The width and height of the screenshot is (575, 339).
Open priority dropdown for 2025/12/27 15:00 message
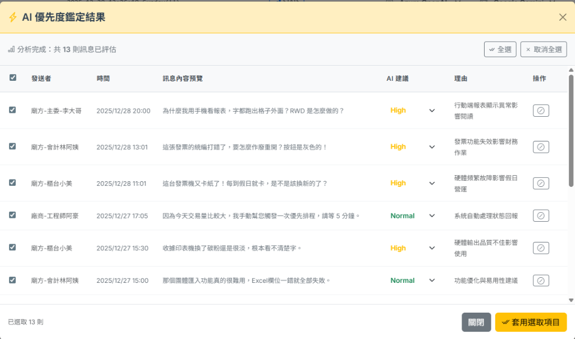click(432, 281)
